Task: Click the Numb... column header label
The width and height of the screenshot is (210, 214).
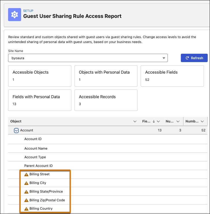Action: (192, 121)
